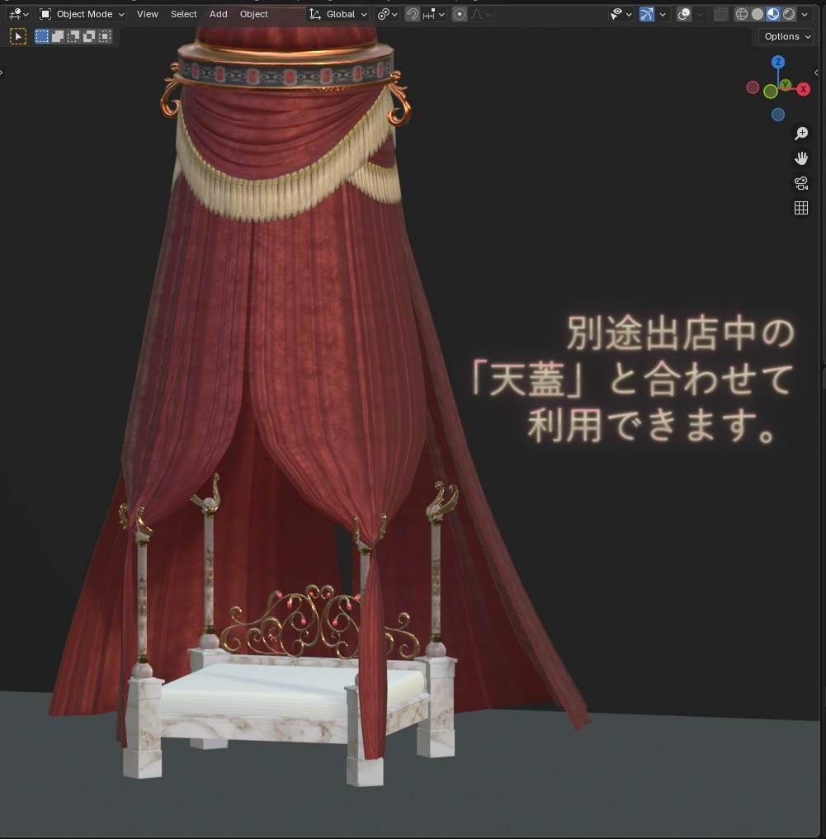Open the Object Mode dropdown
The width and height of the screenshot is (826, 839).
pos(83,14)
